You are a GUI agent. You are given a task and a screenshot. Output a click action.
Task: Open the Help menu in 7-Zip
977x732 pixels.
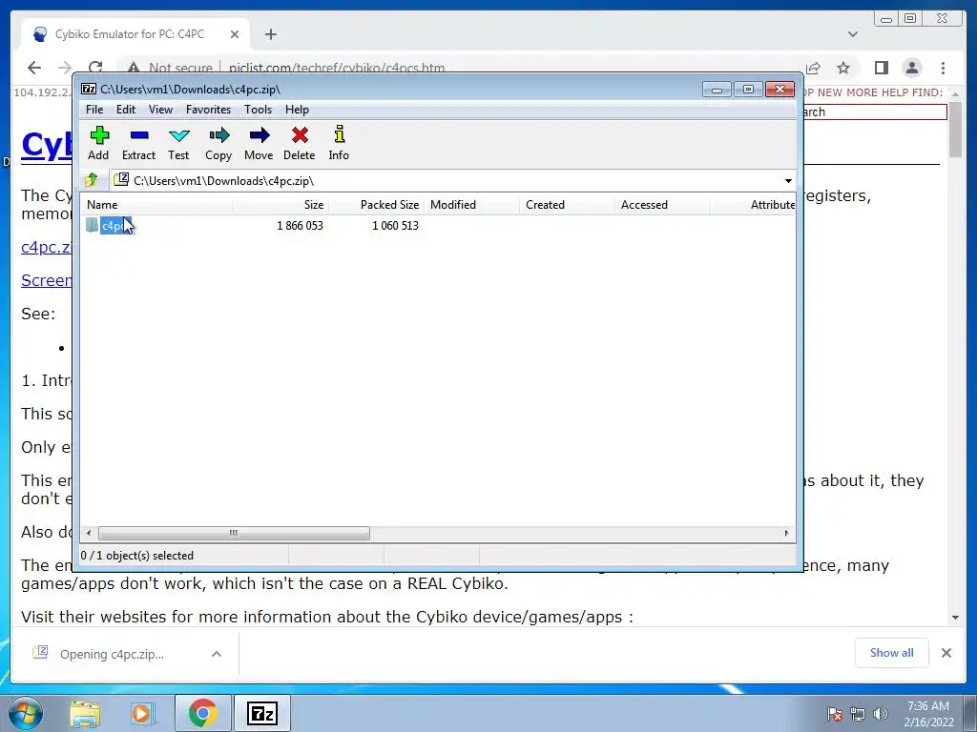click(x=297, y=110)
